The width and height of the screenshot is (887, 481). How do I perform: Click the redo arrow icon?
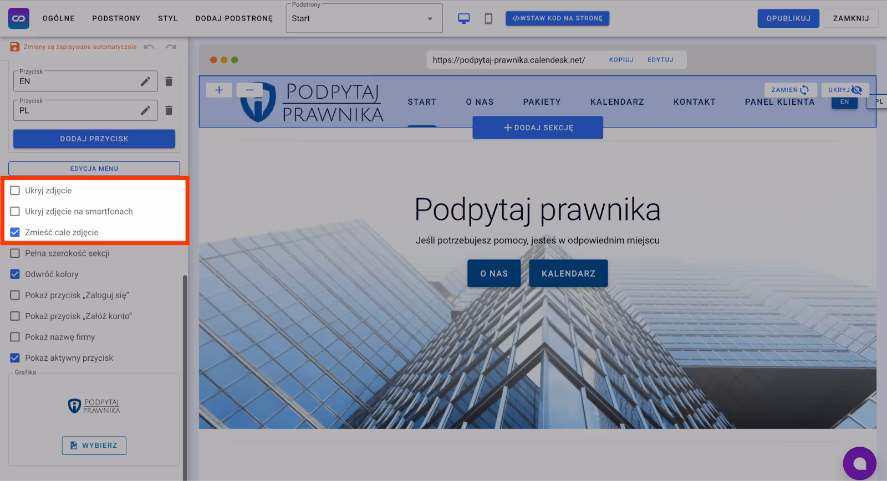click(171, 47)
